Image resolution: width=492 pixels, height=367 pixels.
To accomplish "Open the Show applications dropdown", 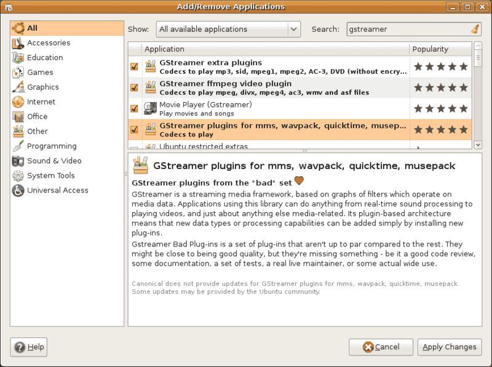I will click(x=228, y=29).
